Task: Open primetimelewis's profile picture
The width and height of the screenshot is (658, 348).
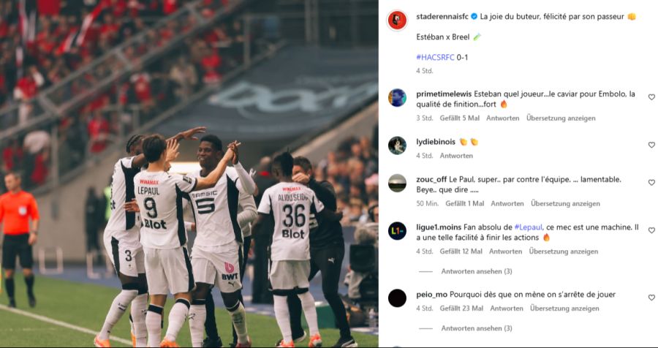Action: [397, 98]
